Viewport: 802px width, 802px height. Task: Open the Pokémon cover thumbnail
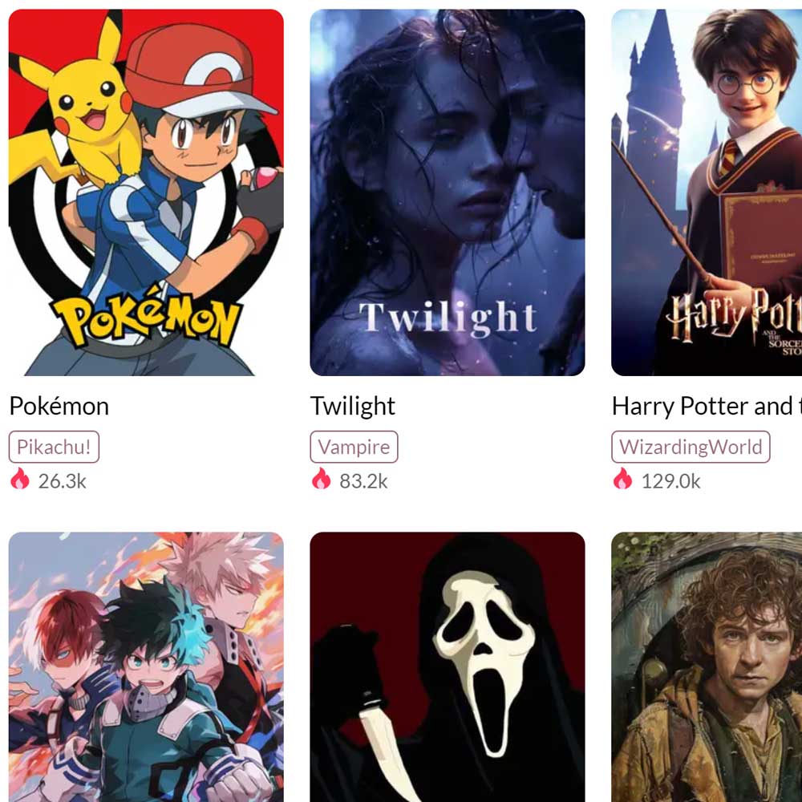click(146, 192)
